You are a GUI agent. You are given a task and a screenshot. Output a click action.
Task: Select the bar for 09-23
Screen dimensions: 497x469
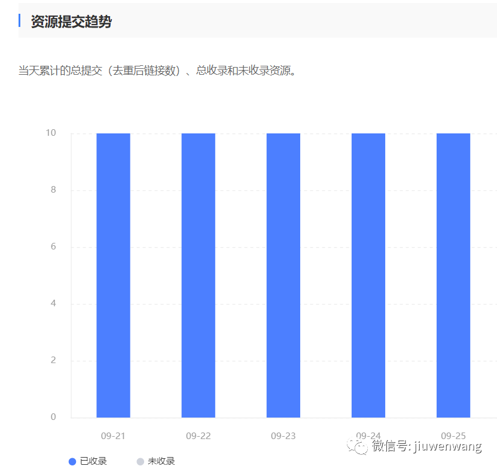click(283, 275)
